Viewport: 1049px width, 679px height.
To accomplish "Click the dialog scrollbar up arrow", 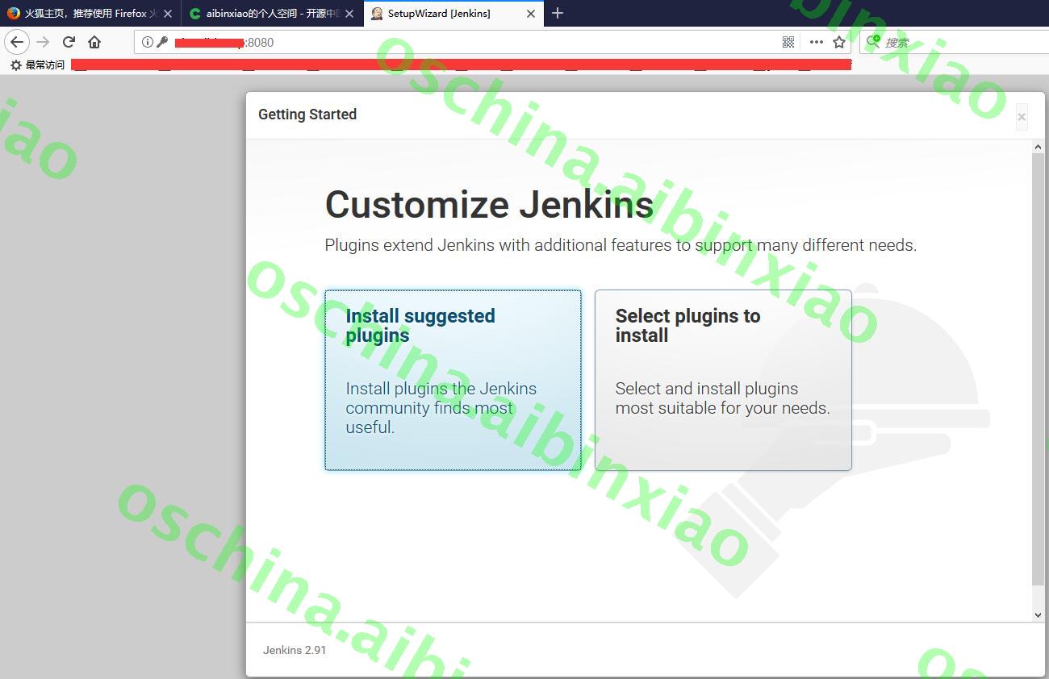I will tap(1039, 147).
